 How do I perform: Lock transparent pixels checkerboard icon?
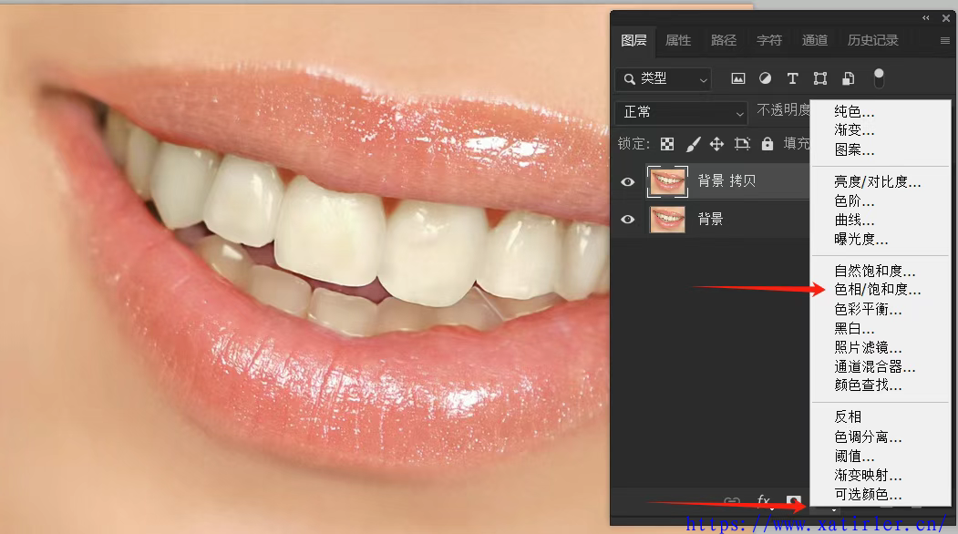(667, 144)
